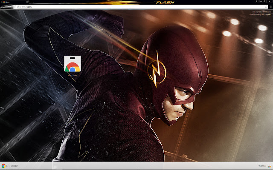This screenshot has height=170, width=273.
Task: Click the Apps tab favicon grid
Action: [x=4, y=2]
